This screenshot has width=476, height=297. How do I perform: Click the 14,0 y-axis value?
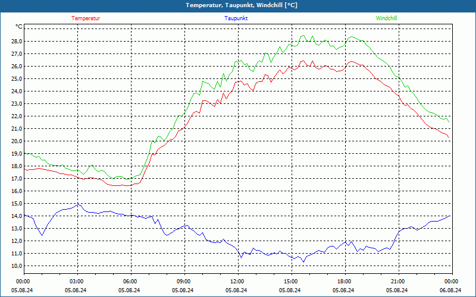pos(17,216)
